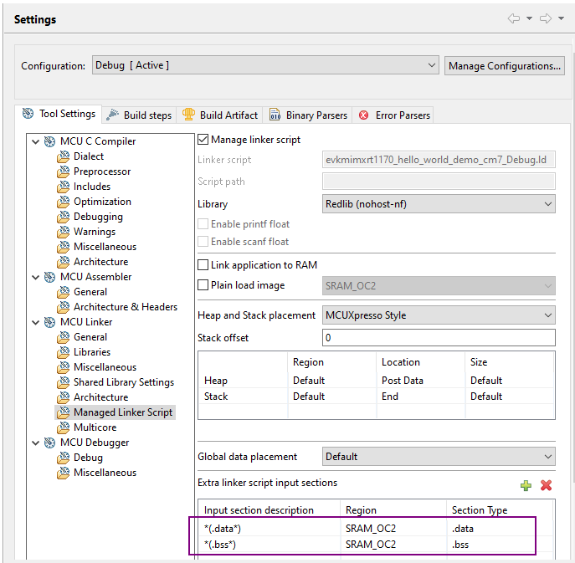This screenshot has height=563, width=575.
Task: Open the Configuration dropdown
Action: 265,65
